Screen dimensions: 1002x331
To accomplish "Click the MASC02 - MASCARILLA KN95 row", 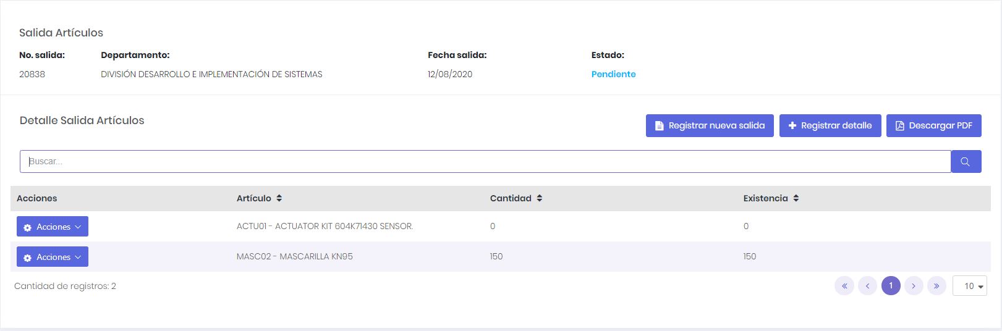I will click(x=295, y=256).
